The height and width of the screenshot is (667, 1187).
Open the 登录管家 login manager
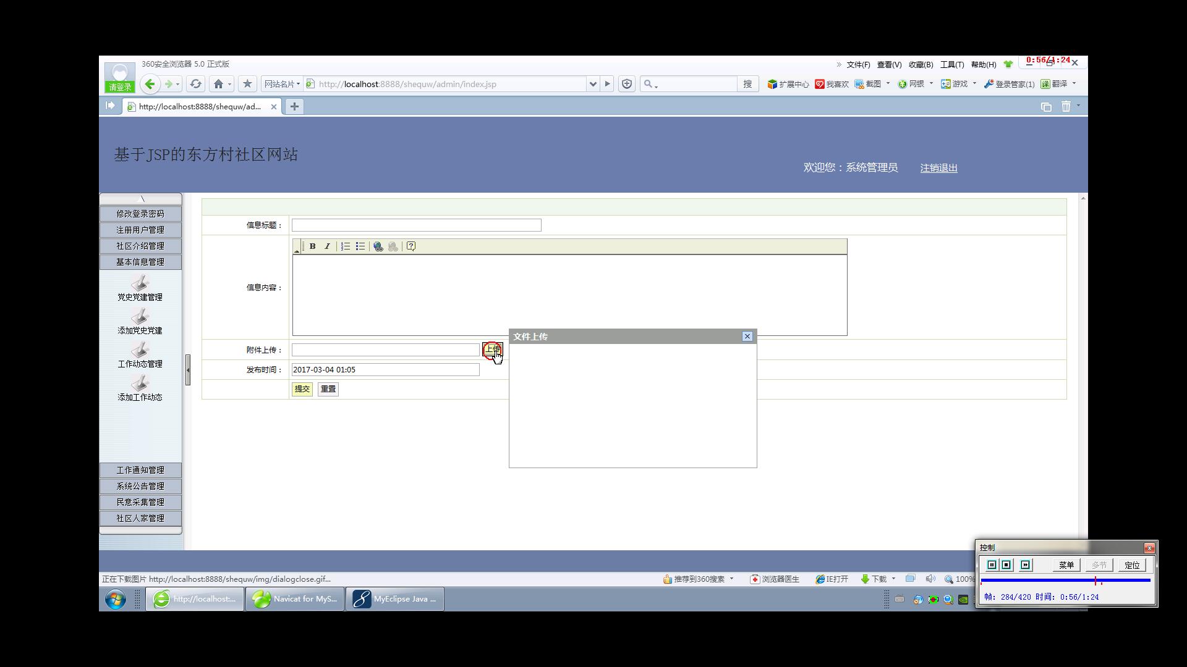click(1009, 84)
